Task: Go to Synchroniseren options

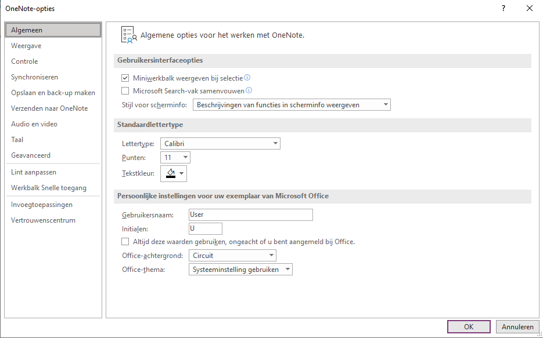Action: tap(53, 77)
